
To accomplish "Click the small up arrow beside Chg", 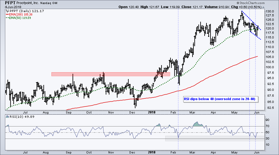I will coord(263,7).
